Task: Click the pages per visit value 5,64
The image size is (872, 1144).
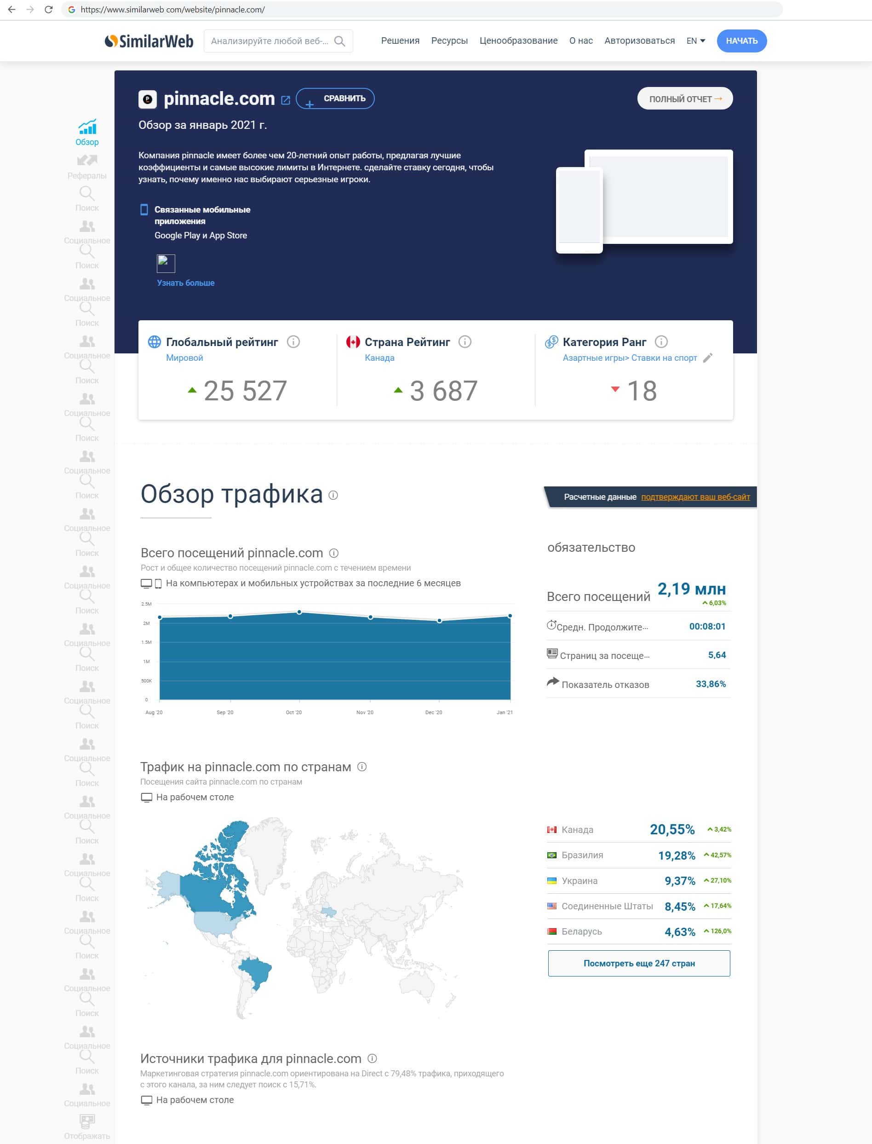Action: coord(717,655)
